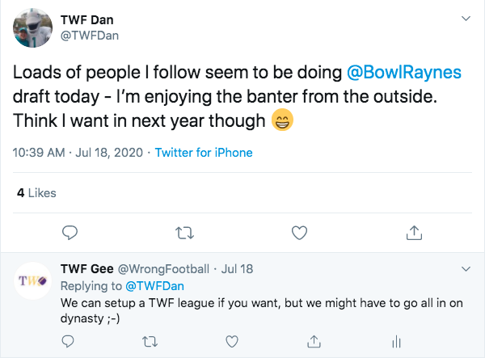The height and width of the screenshot is (358, 485).
Task: View analytics for TWF Gee's reply
Action: [395, 342]
